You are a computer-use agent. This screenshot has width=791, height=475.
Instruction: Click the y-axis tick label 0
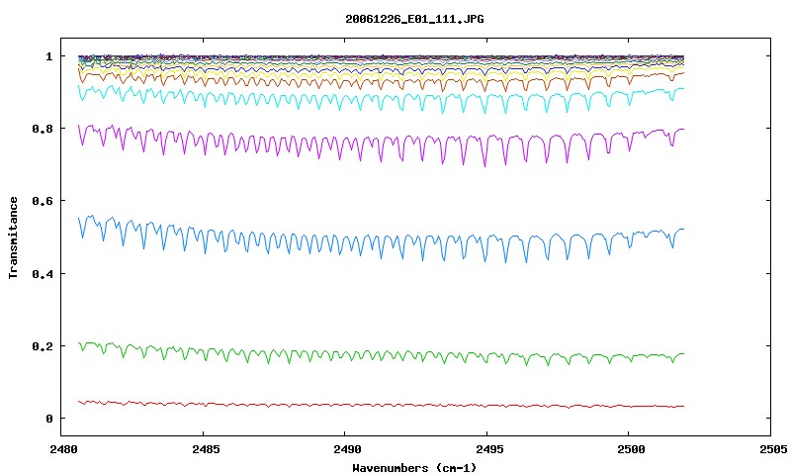(x=48, y=419)
